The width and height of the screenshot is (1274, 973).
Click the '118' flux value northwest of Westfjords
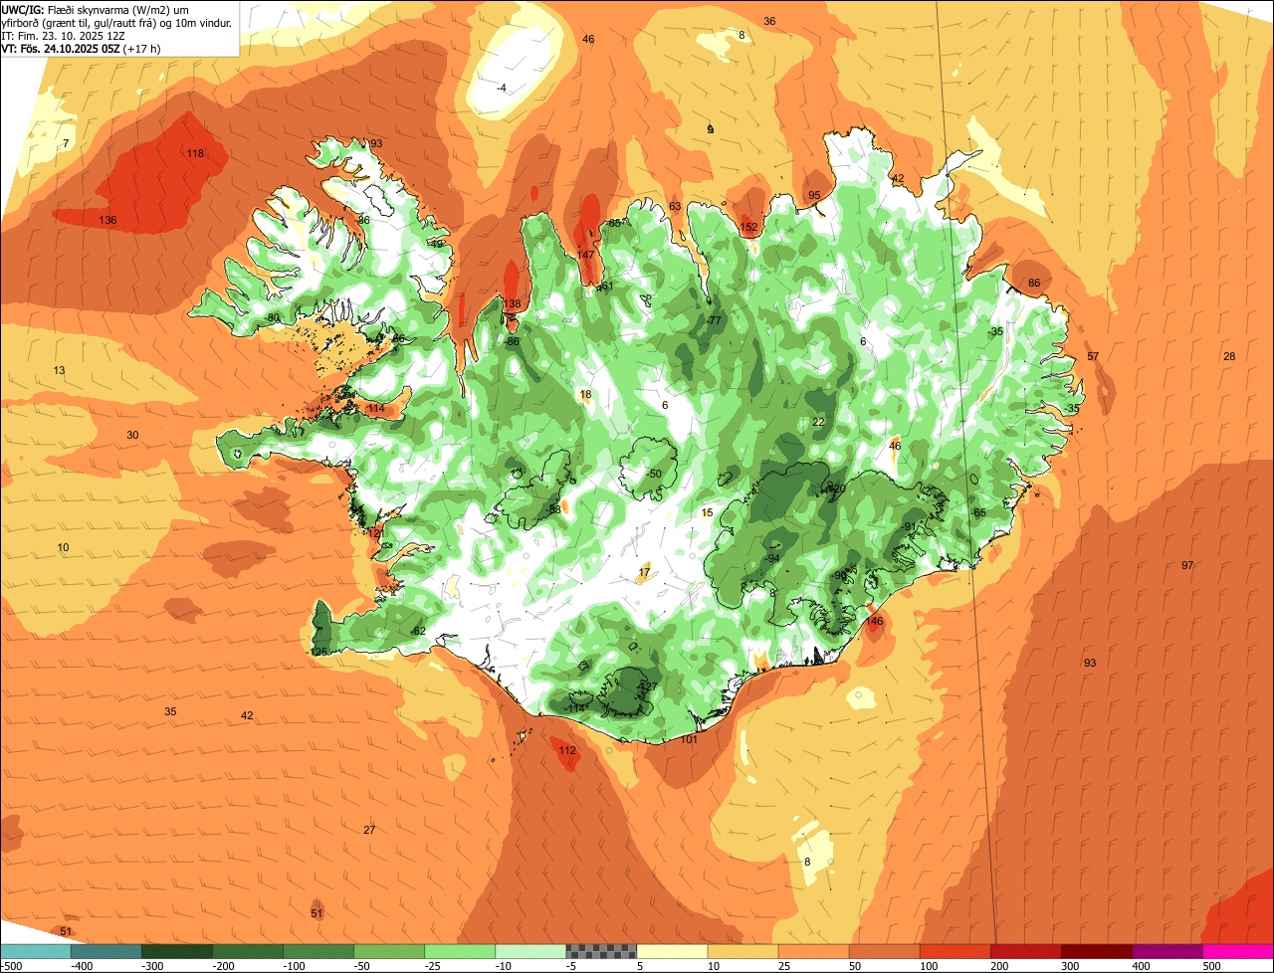point(195,153)
